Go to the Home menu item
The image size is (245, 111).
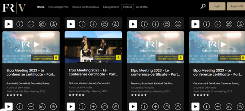pos(41,7)
